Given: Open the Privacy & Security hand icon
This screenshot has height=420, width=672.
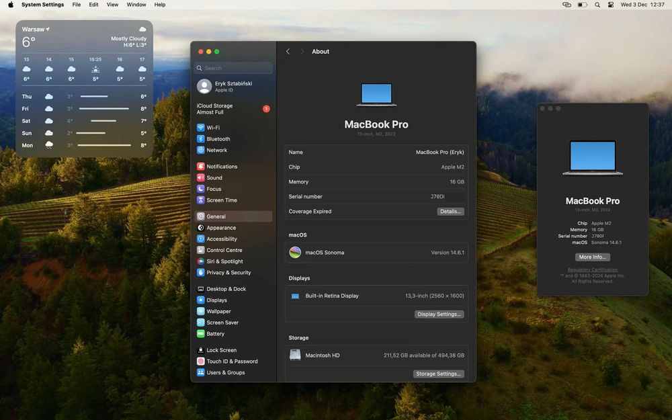Looking at the screenshot, I should (x=200, y=272).
